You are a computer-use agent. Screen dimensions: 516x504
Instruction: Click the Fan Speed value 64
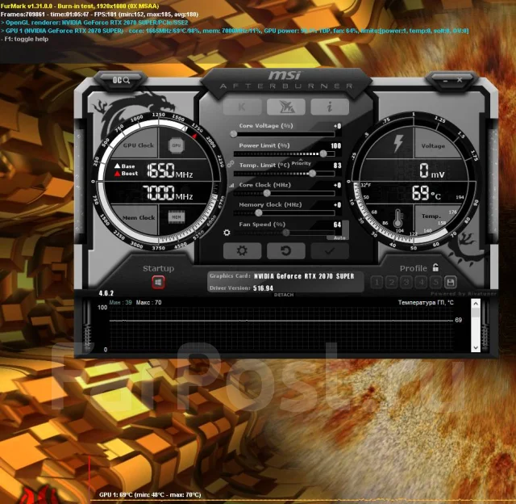pyautogui.click(x=337, y=225)
